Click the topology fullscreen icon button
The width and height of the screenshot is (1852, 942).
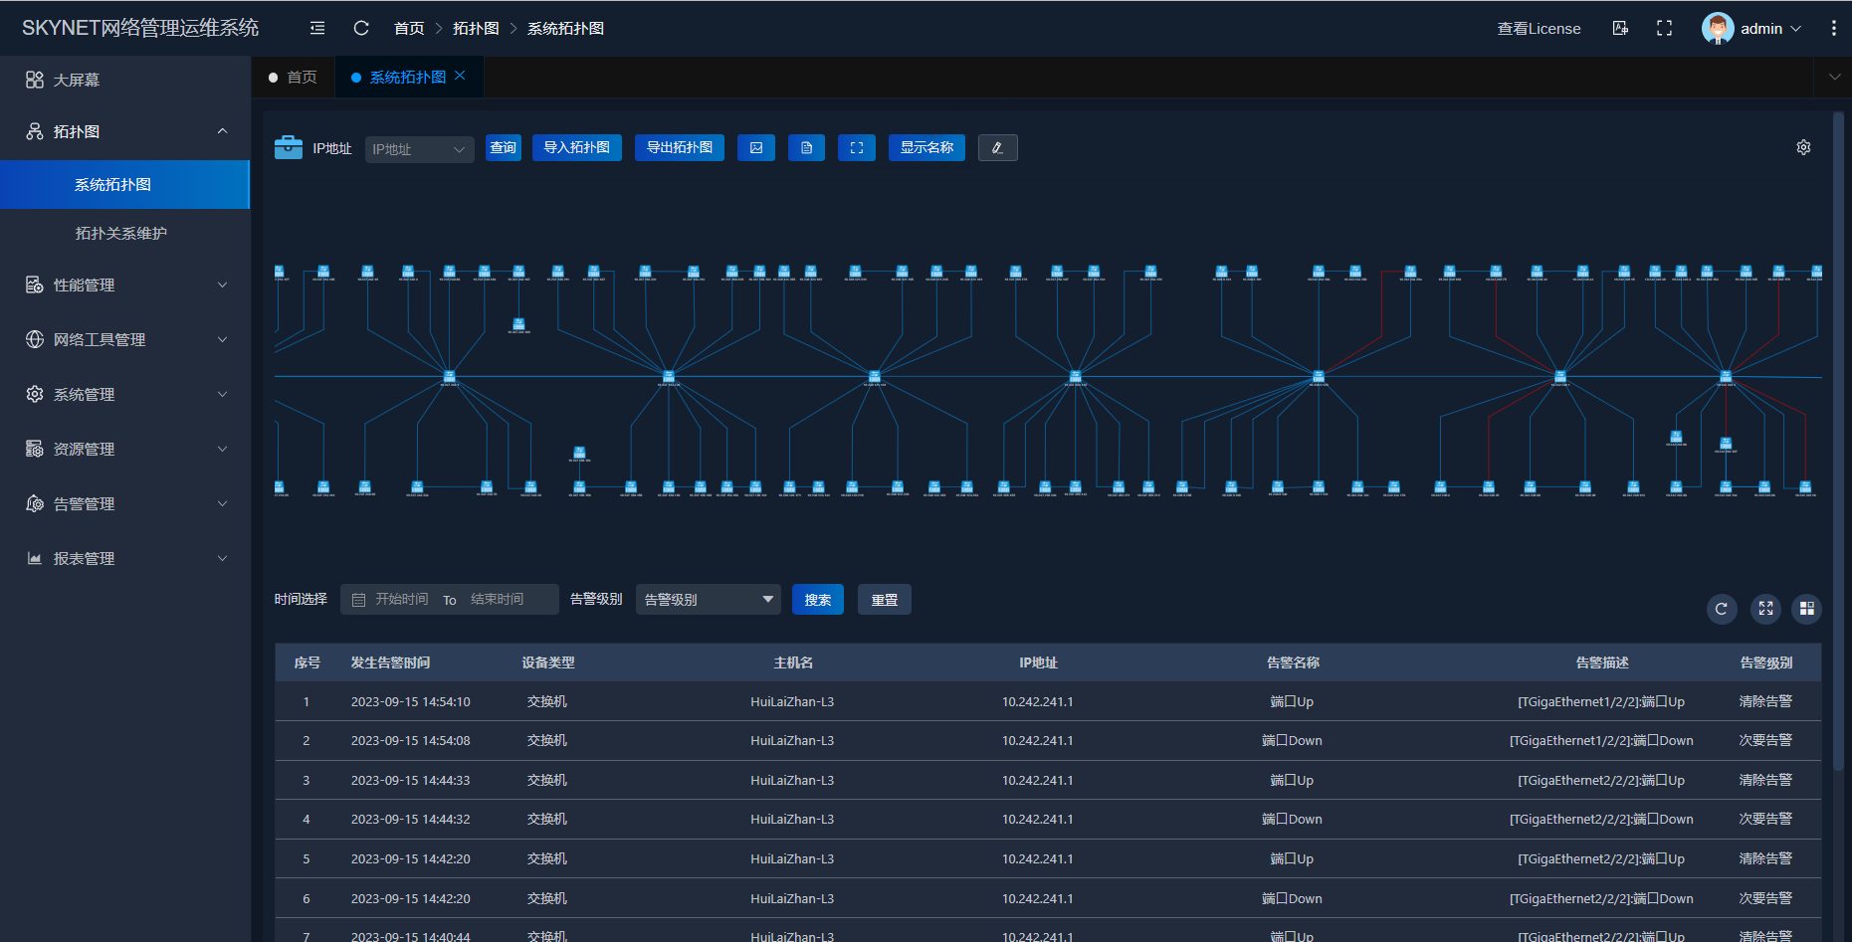click(857, 147)
